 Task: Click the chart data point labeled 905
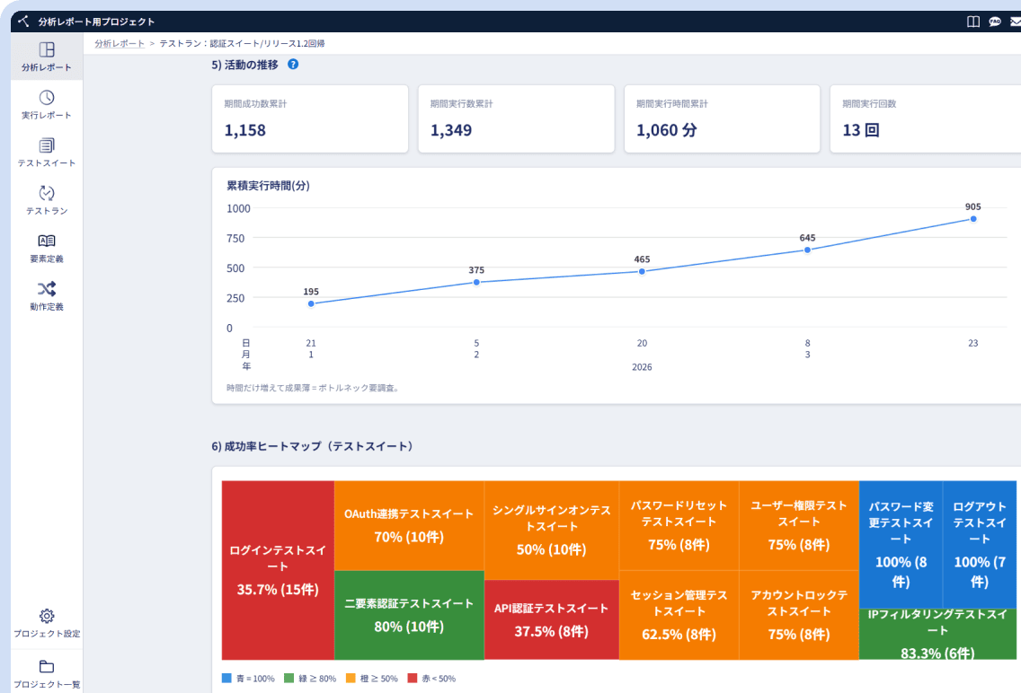coord(973,219)
